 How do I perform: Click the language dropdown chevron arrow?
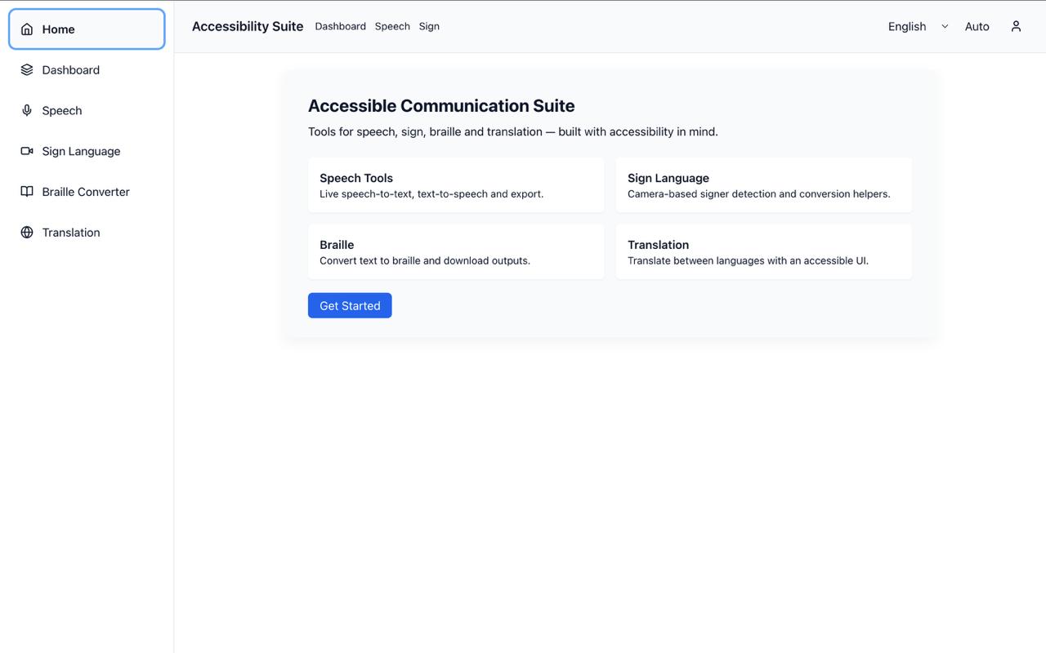click(x=945, y=26)
